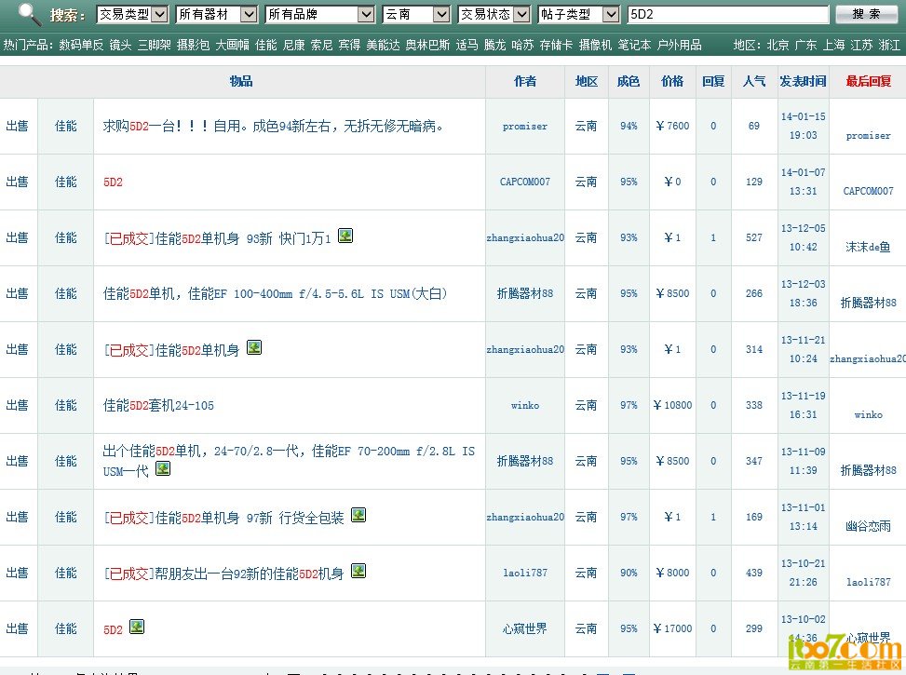The height and width of the screenshot is (675, 906).
Task: Open author 心窝世界 in 作者 column
Action: point(524,628)
